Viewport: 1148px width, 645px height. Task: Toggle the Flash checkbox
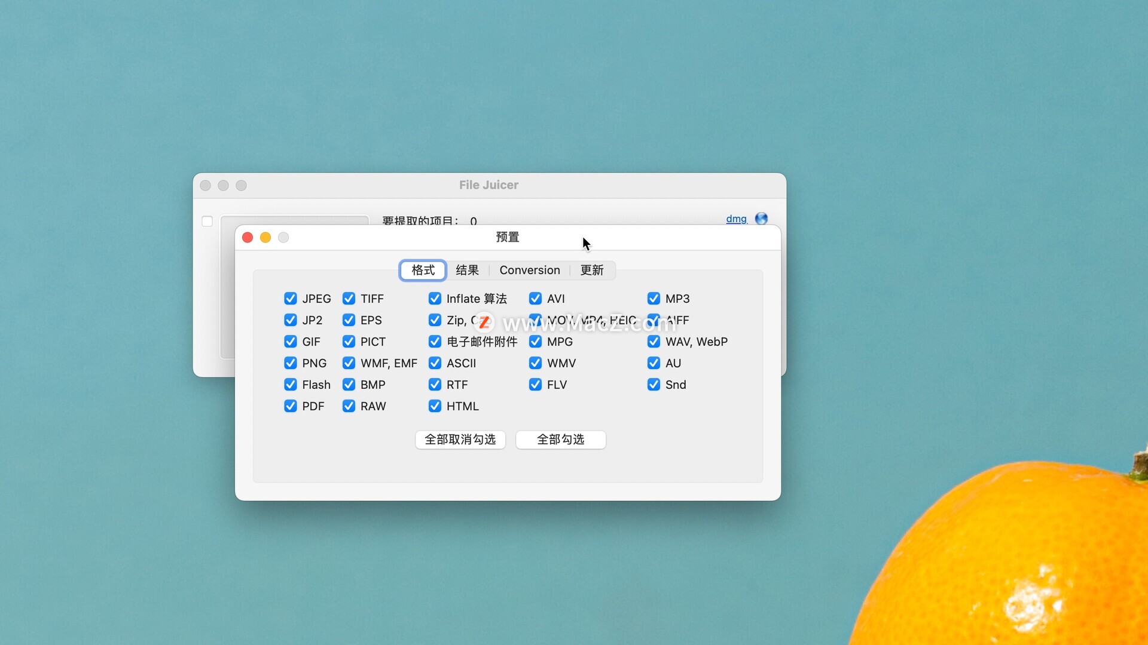[291, 385]
